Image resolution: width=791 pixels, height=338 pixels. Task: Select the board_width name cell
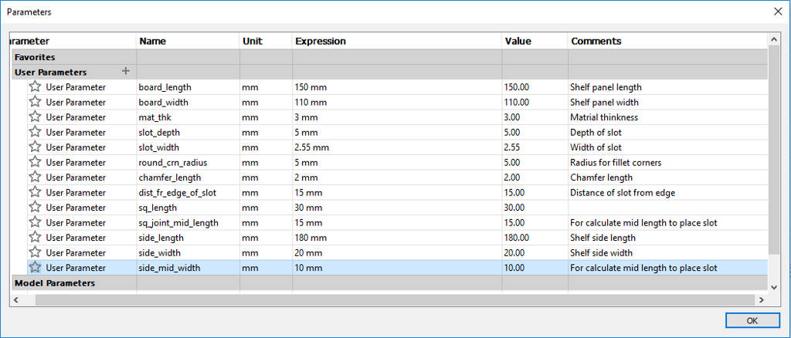tap(188, 102)
